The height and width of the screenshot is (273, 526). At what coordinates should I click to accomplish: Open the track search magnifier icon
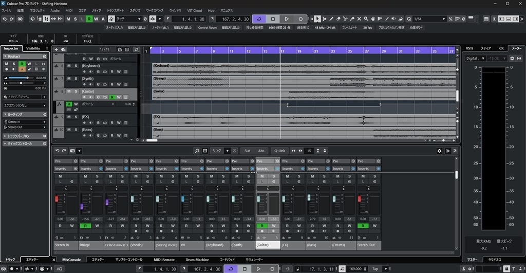[136, 49]
